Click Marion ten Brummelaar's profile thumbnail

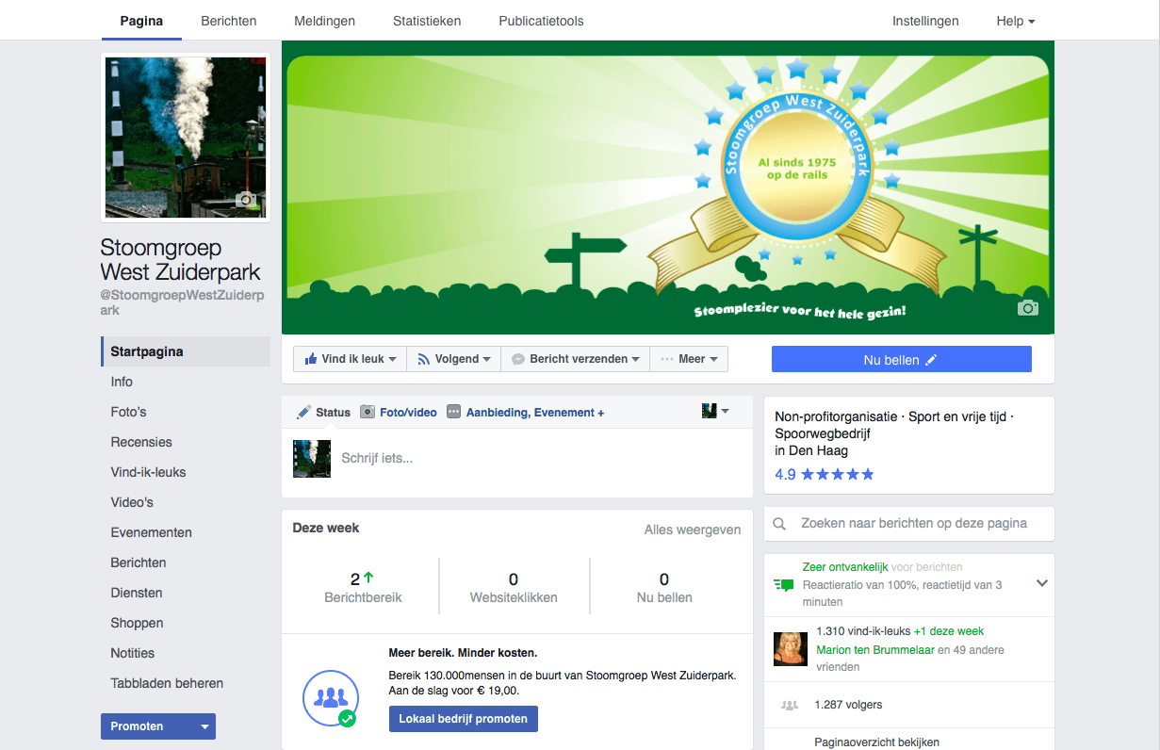[790, 648]
